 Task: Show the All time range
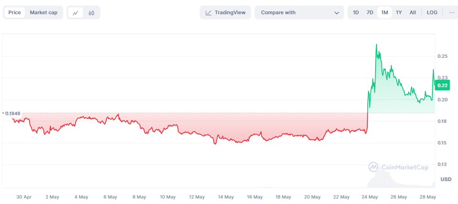click(413, 12)
